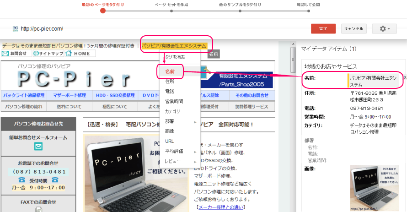
Task: Click the マイ データ アイテム (1) heading
Action: click(329, 49)
